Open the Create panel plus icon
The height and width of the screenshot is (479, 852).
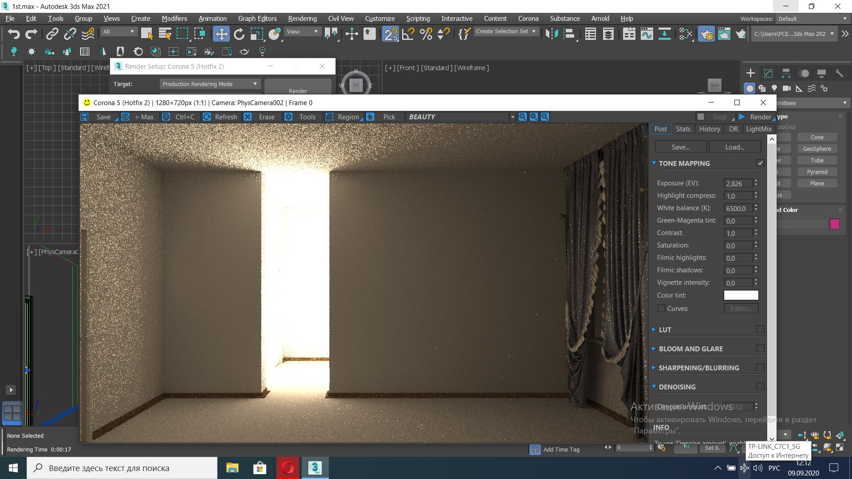click(750, 73)
